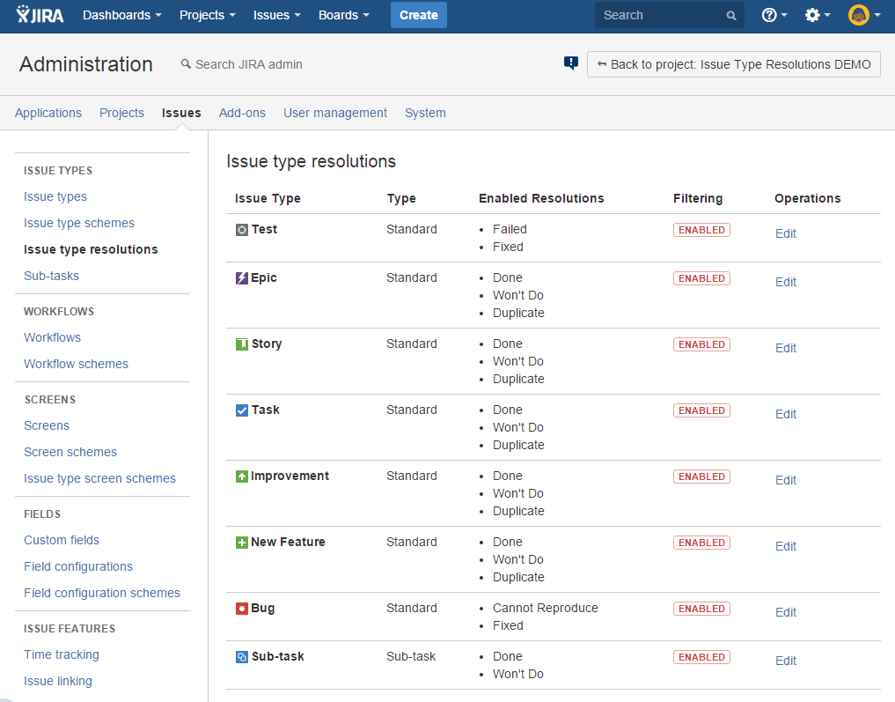Focus the Search JIRA admin field
The width and height of the screenshot is (895, 702).
click(x=248, y=64)
